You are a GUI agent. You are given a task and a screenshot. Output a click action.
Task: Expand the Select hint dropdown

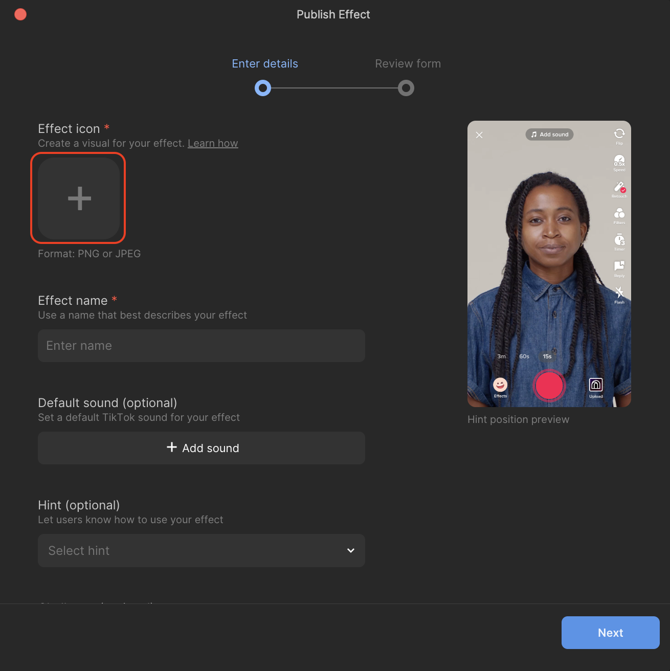[202, 550]
